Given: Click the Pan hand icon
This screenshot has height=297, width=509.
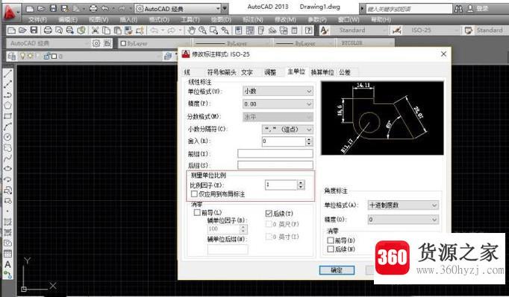Looking at the screenshot, I should point(192,31).
